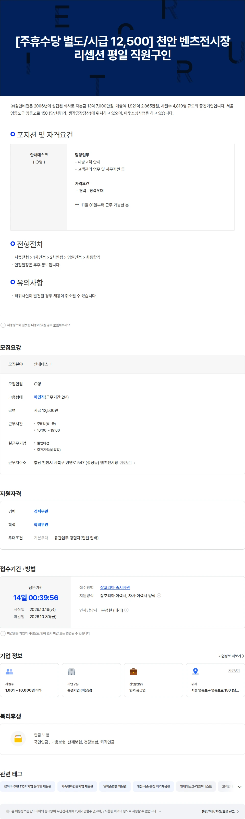Open 기업정보 더보기 link

(231, 656)
